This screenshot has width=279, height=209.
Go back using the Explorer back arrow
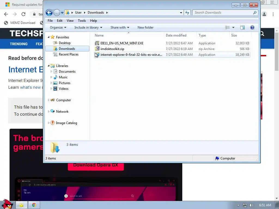49,13
